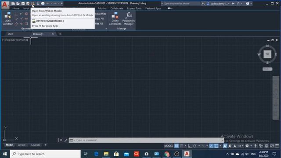Open the AutoCAD application menu button

[5, 5]
